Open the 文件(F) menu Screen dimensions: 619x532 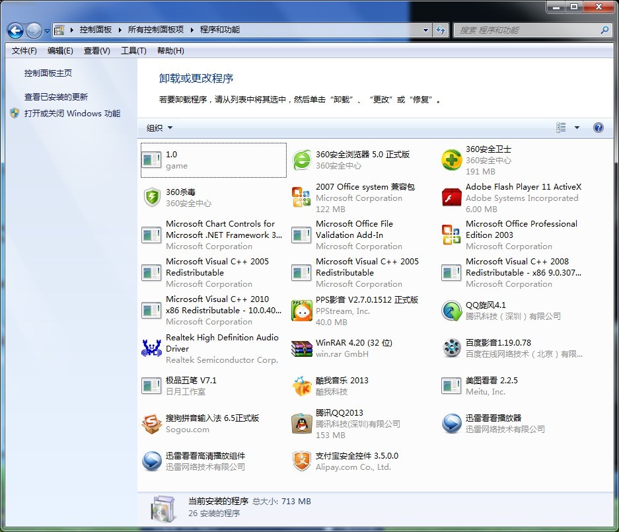point(24,50)
